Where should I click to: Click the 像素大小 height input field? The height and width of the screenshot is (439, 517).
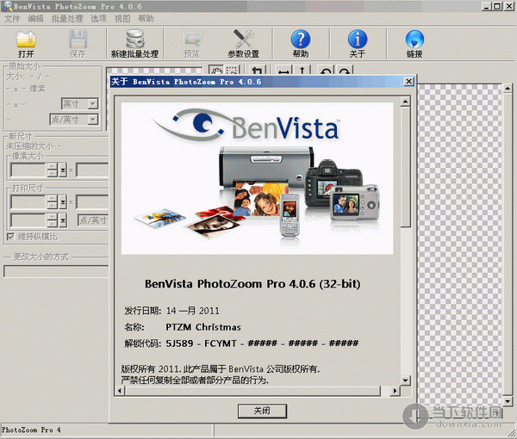92,170
